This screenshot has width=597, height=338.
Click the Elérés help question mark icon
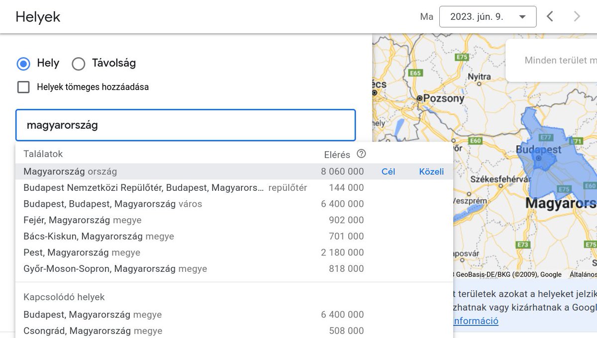[x=361, y=154]
